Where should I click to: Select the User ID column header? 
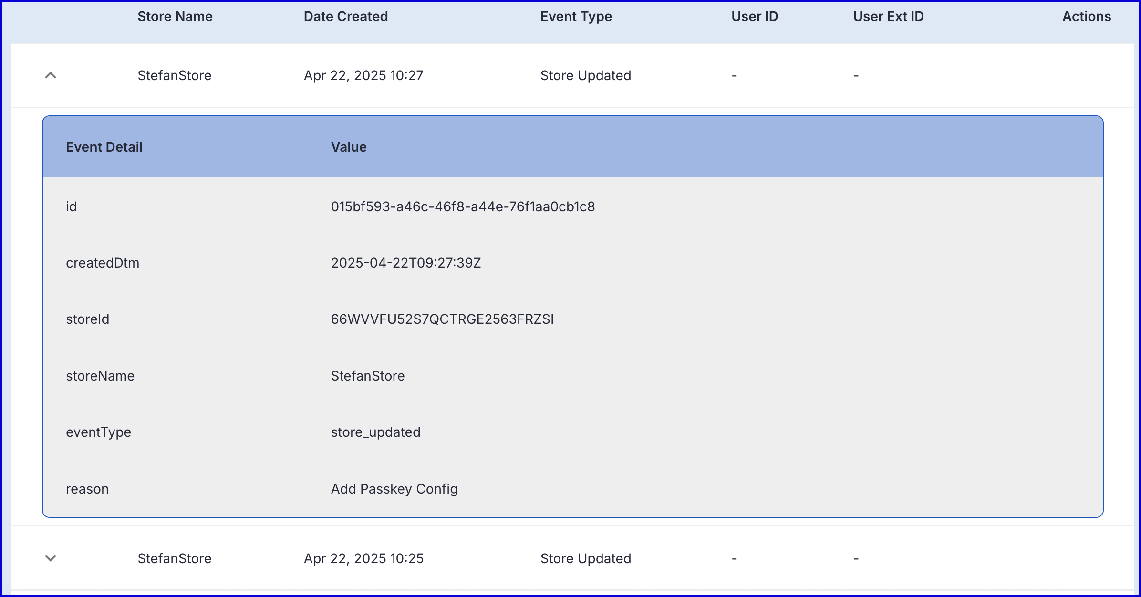pos(755,16)
